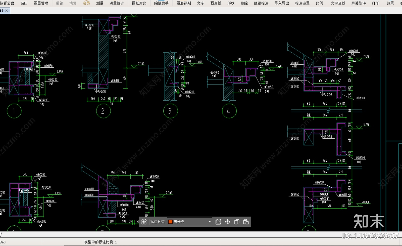
Task: Select the 文字 text tool
Action: pos(200,3)
